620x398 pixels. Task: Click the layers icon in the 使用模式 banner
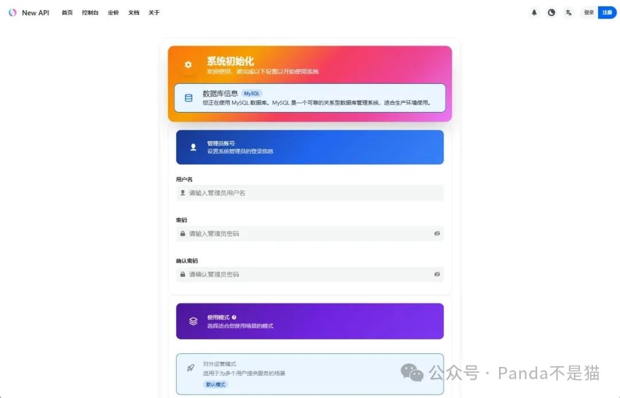tap(192, 320)
